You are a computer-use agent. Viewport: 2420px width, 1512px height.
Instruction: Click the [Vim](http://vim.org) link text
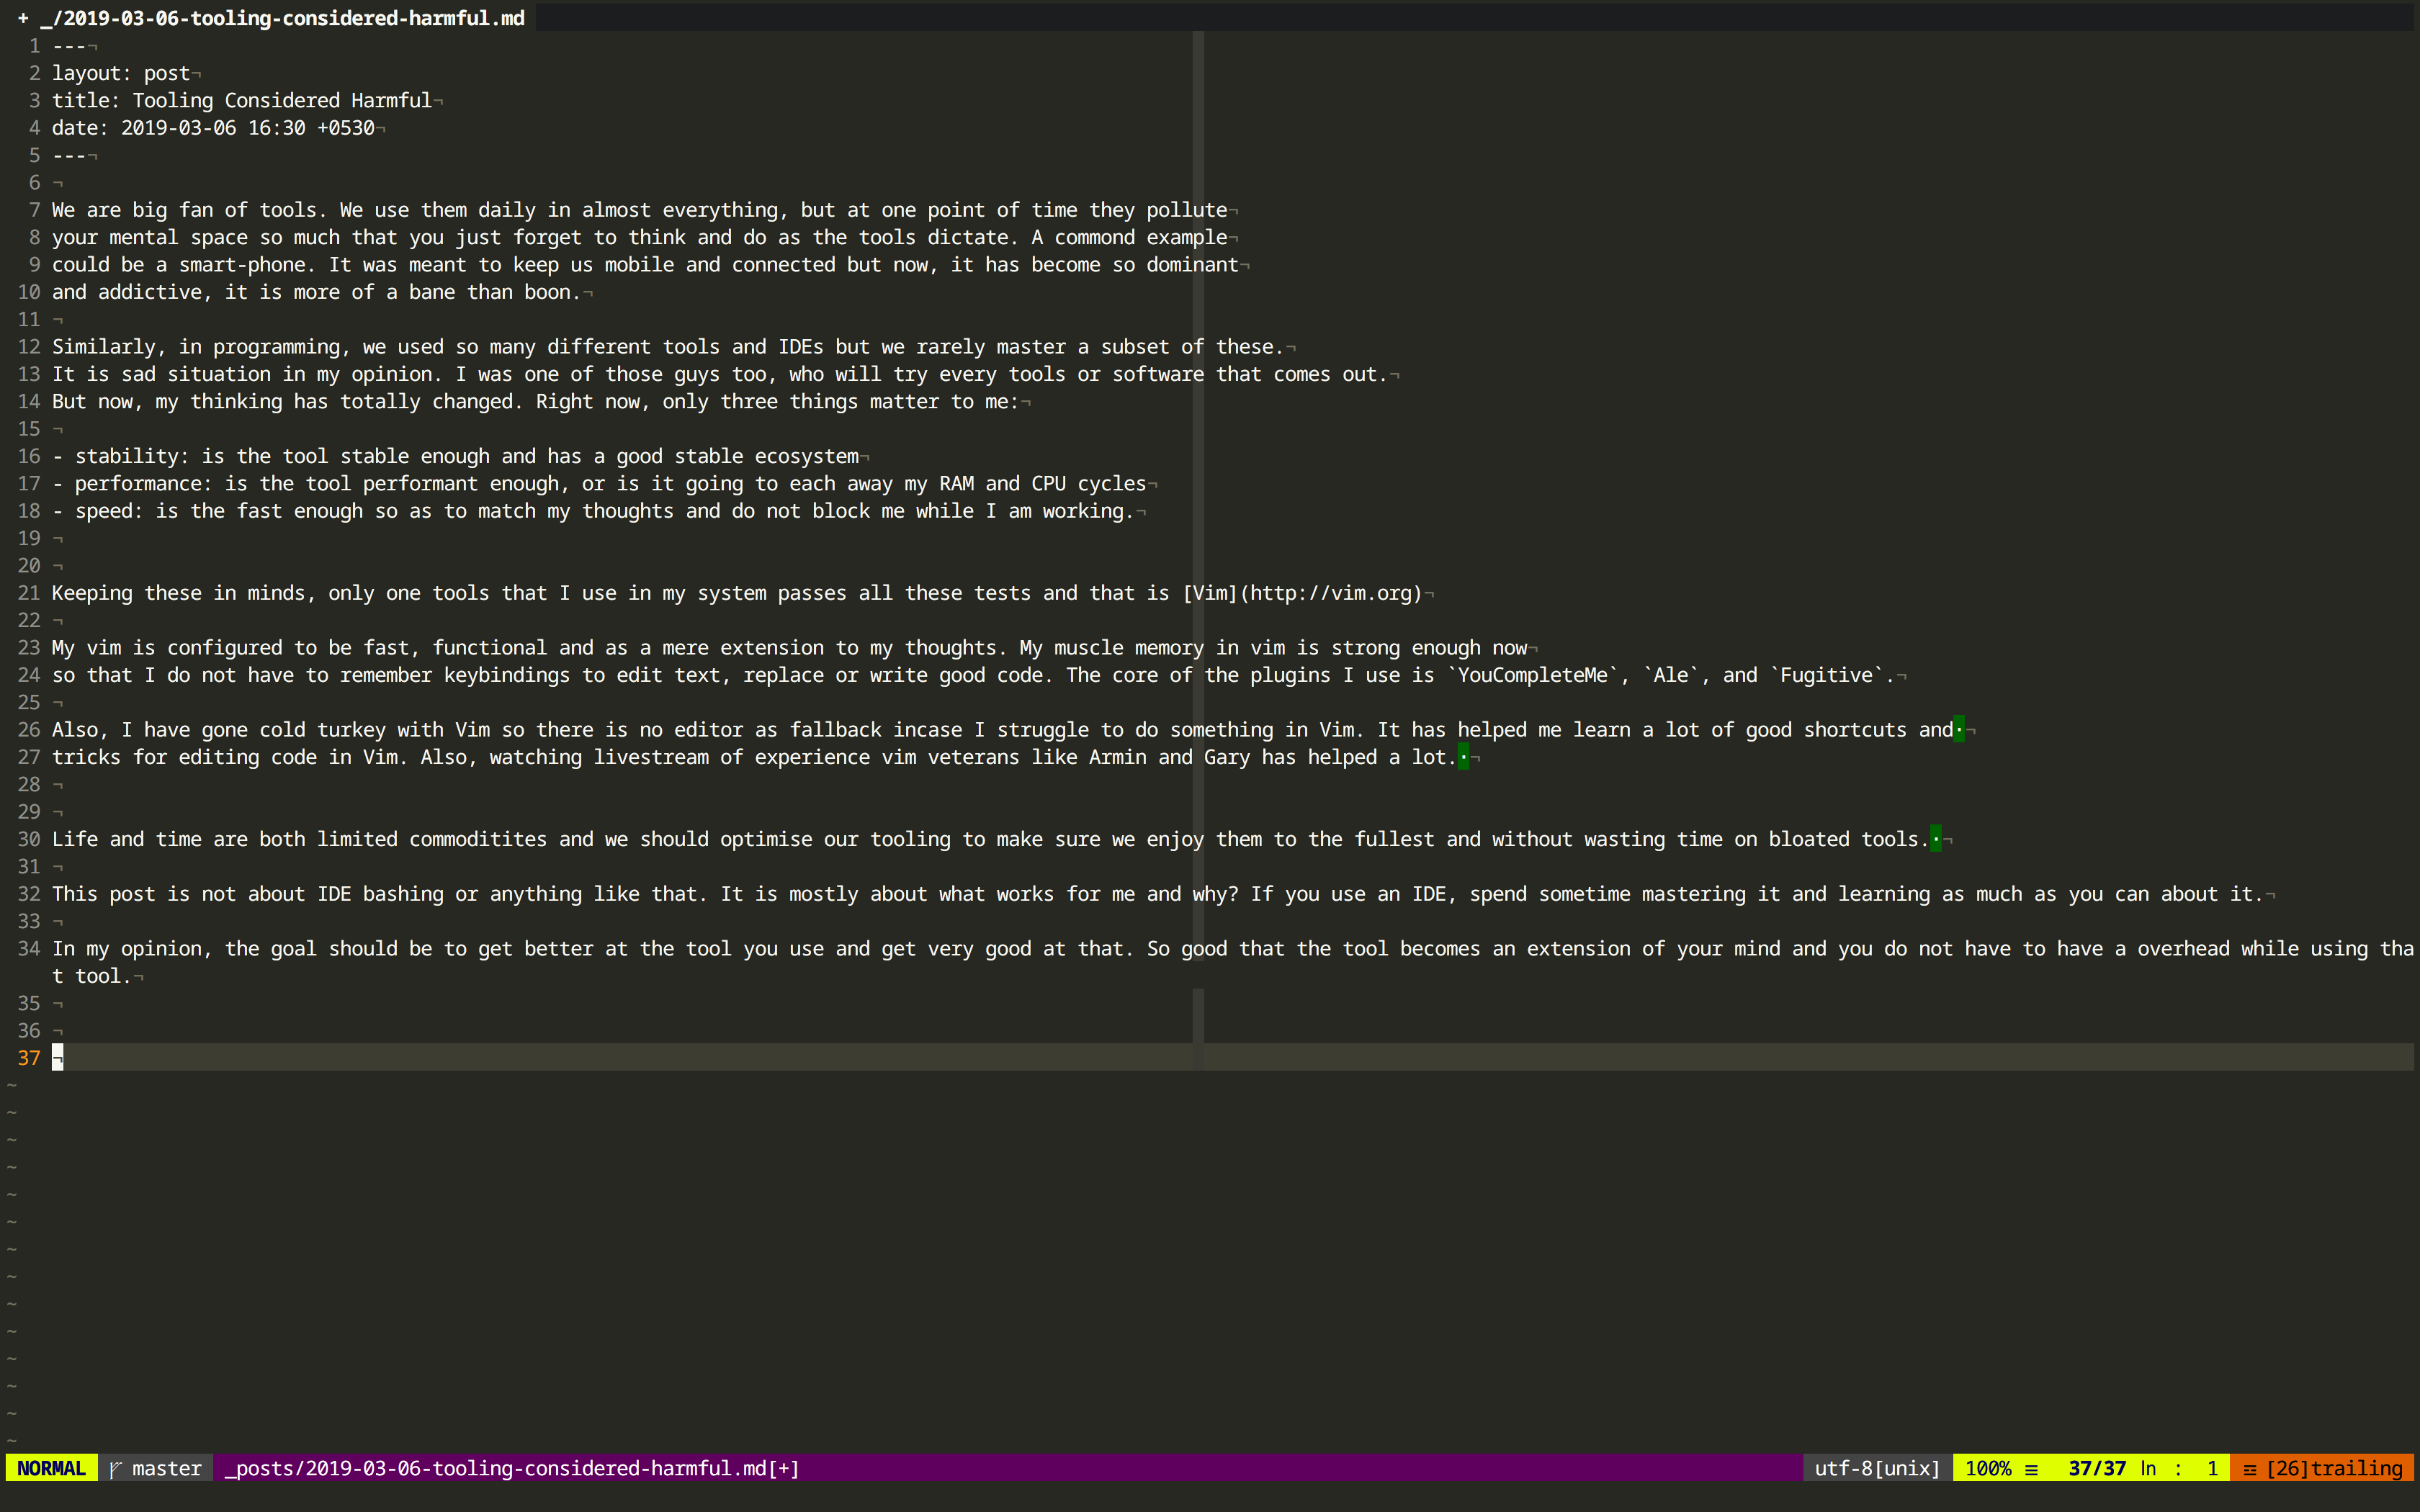coord(1302,593)
